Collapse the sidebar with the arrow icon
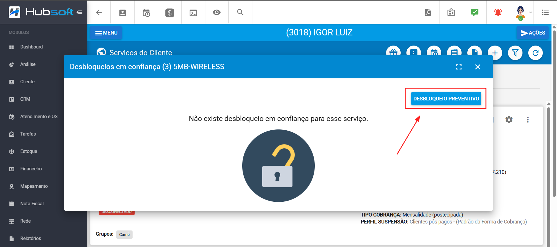Image resolution: width=557 pixels, height=247 pixels. (x=79, y=12)
